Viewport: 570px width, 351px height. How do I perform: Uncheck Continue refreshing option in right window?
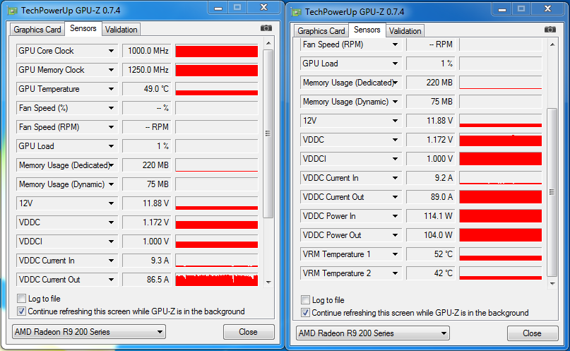(x=306, y=313)
